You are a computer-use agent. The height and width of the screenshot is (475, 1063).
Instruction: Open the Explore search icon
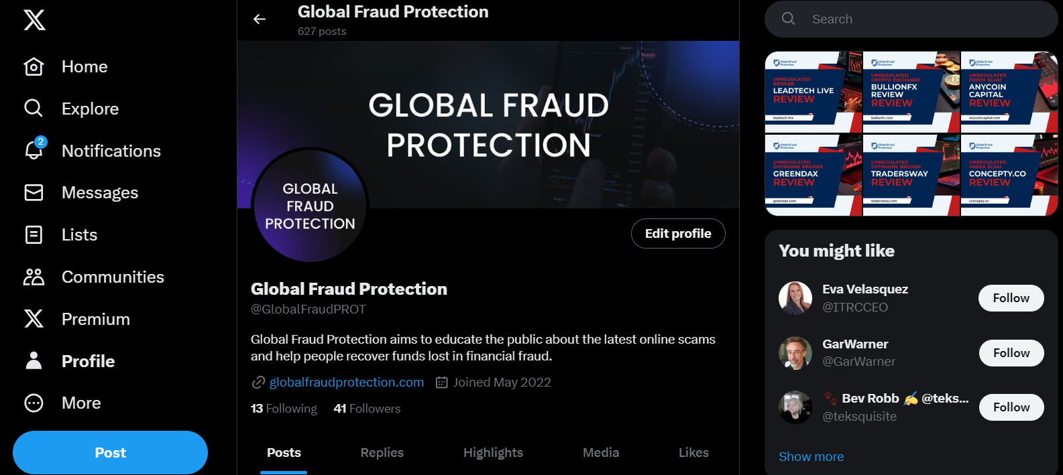[34, 109]
